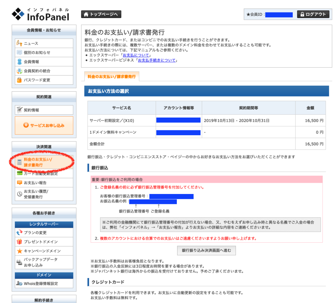Open カード自動更新設定 menu item
The width and height of the screenshot is (336, 303).
44,173
